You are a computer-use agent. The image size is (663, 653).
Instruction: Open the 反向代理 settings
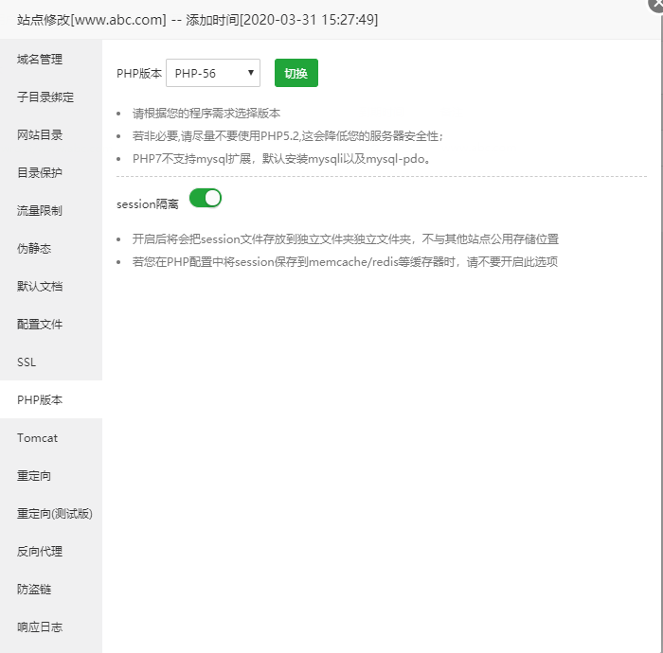point(51,551)
